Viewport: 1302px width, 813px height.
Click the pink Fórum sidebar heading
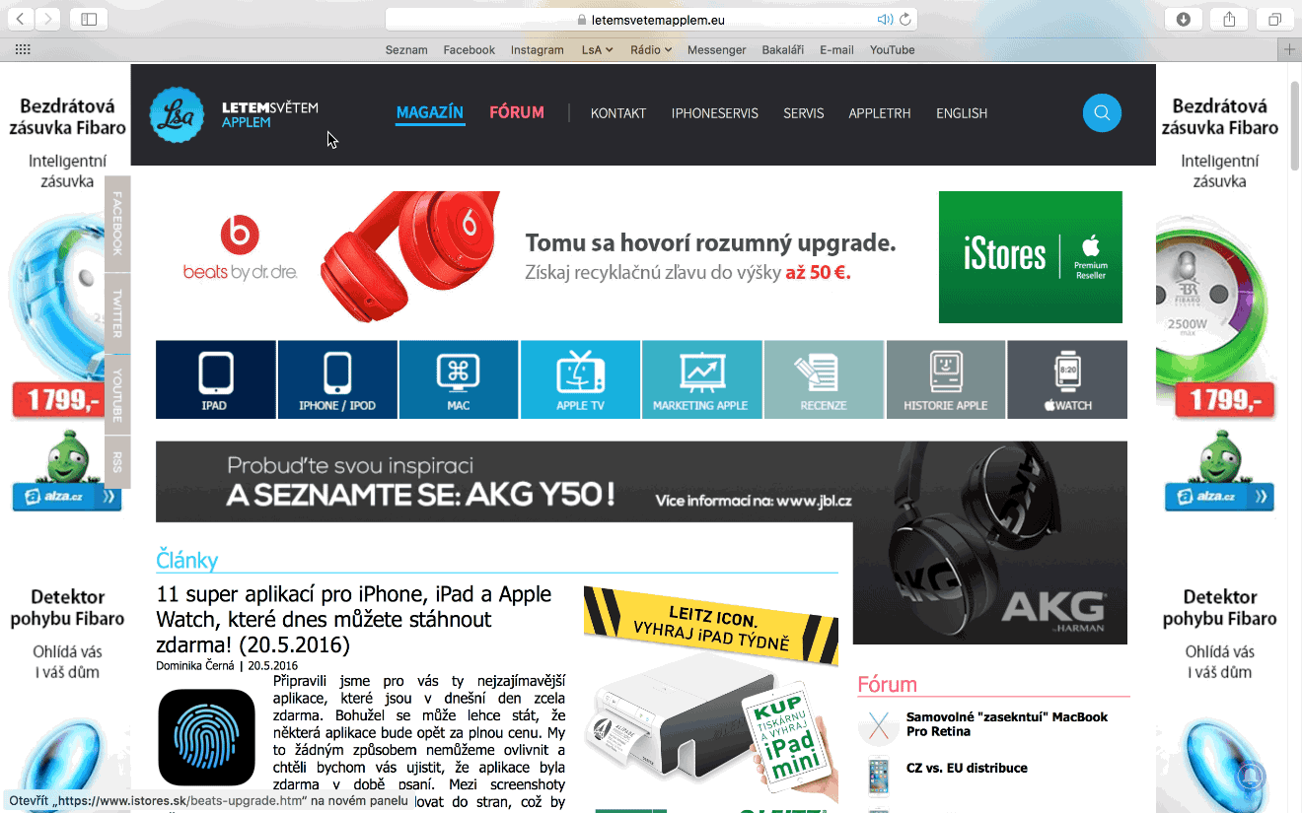pyautogui.click(x=888, y=684)
